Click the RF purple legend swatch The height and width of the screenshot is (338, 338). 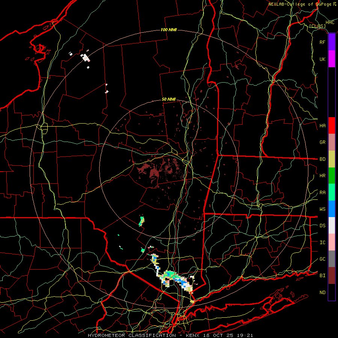(332, 42)
